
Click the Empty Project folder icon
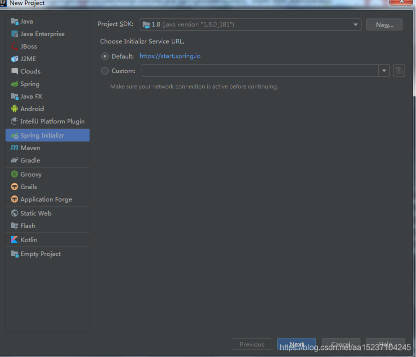15,253
